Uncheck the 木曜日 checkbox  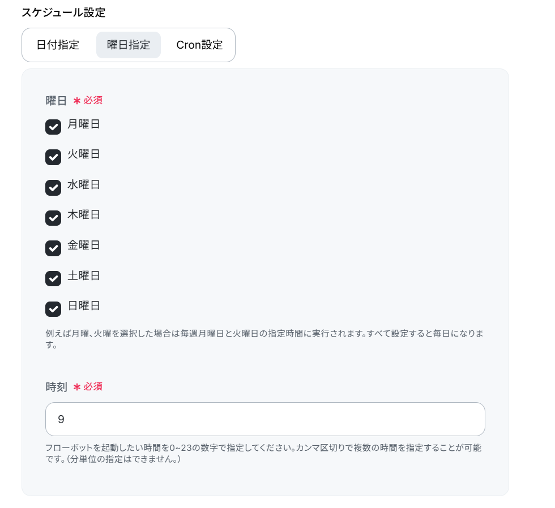click(53, 218)
